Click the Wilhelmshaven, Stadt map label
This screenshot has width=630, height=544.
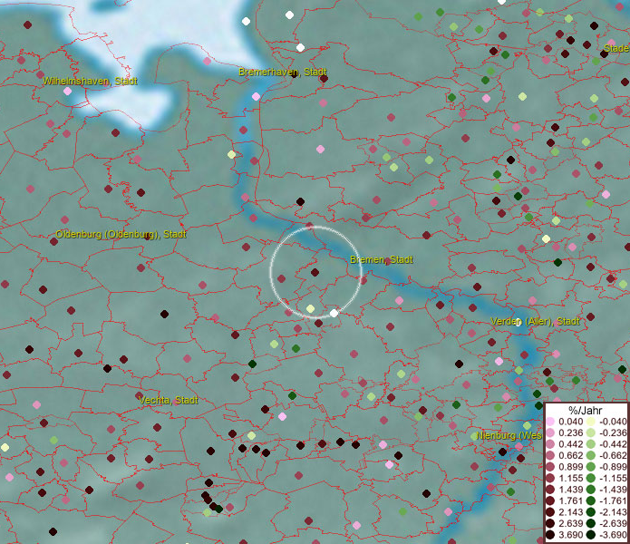tap(90, 81)
